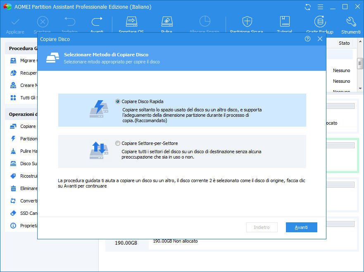Click the Converti icon in sidebar
Viewport: 364px width, 272px height.
13,201
